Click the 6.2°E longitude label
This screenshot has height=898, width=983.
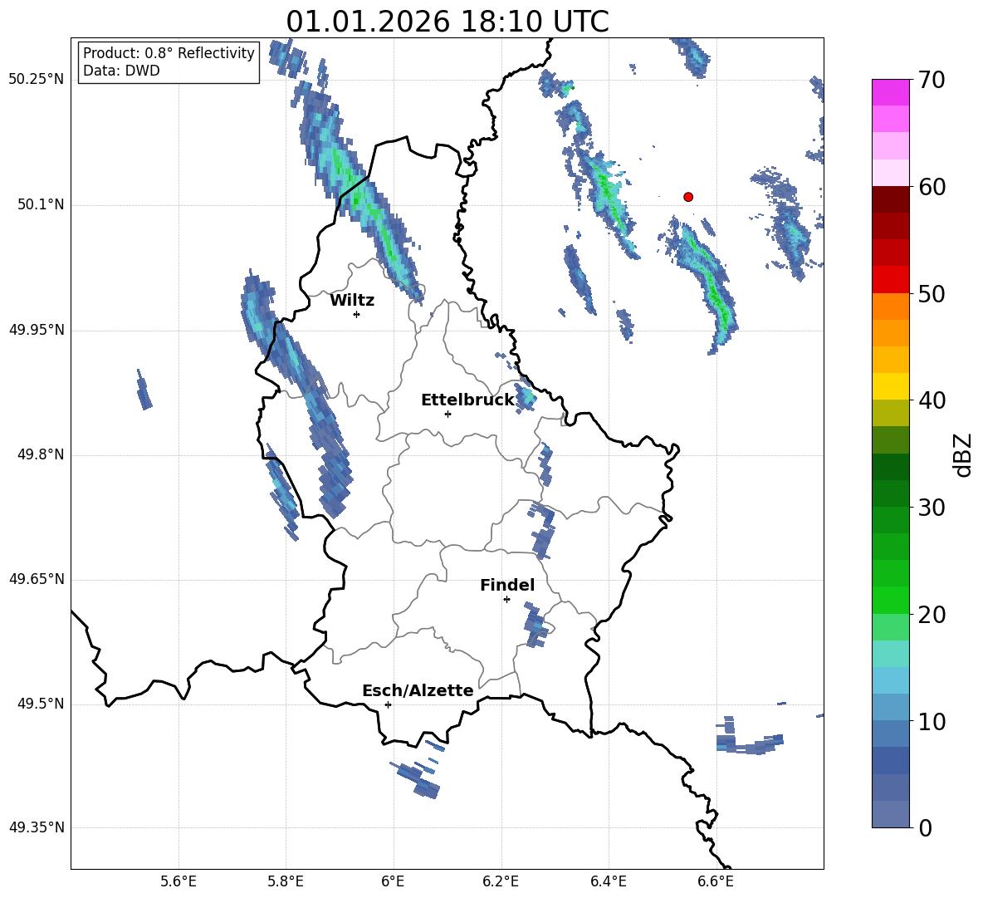click(501, 881)
